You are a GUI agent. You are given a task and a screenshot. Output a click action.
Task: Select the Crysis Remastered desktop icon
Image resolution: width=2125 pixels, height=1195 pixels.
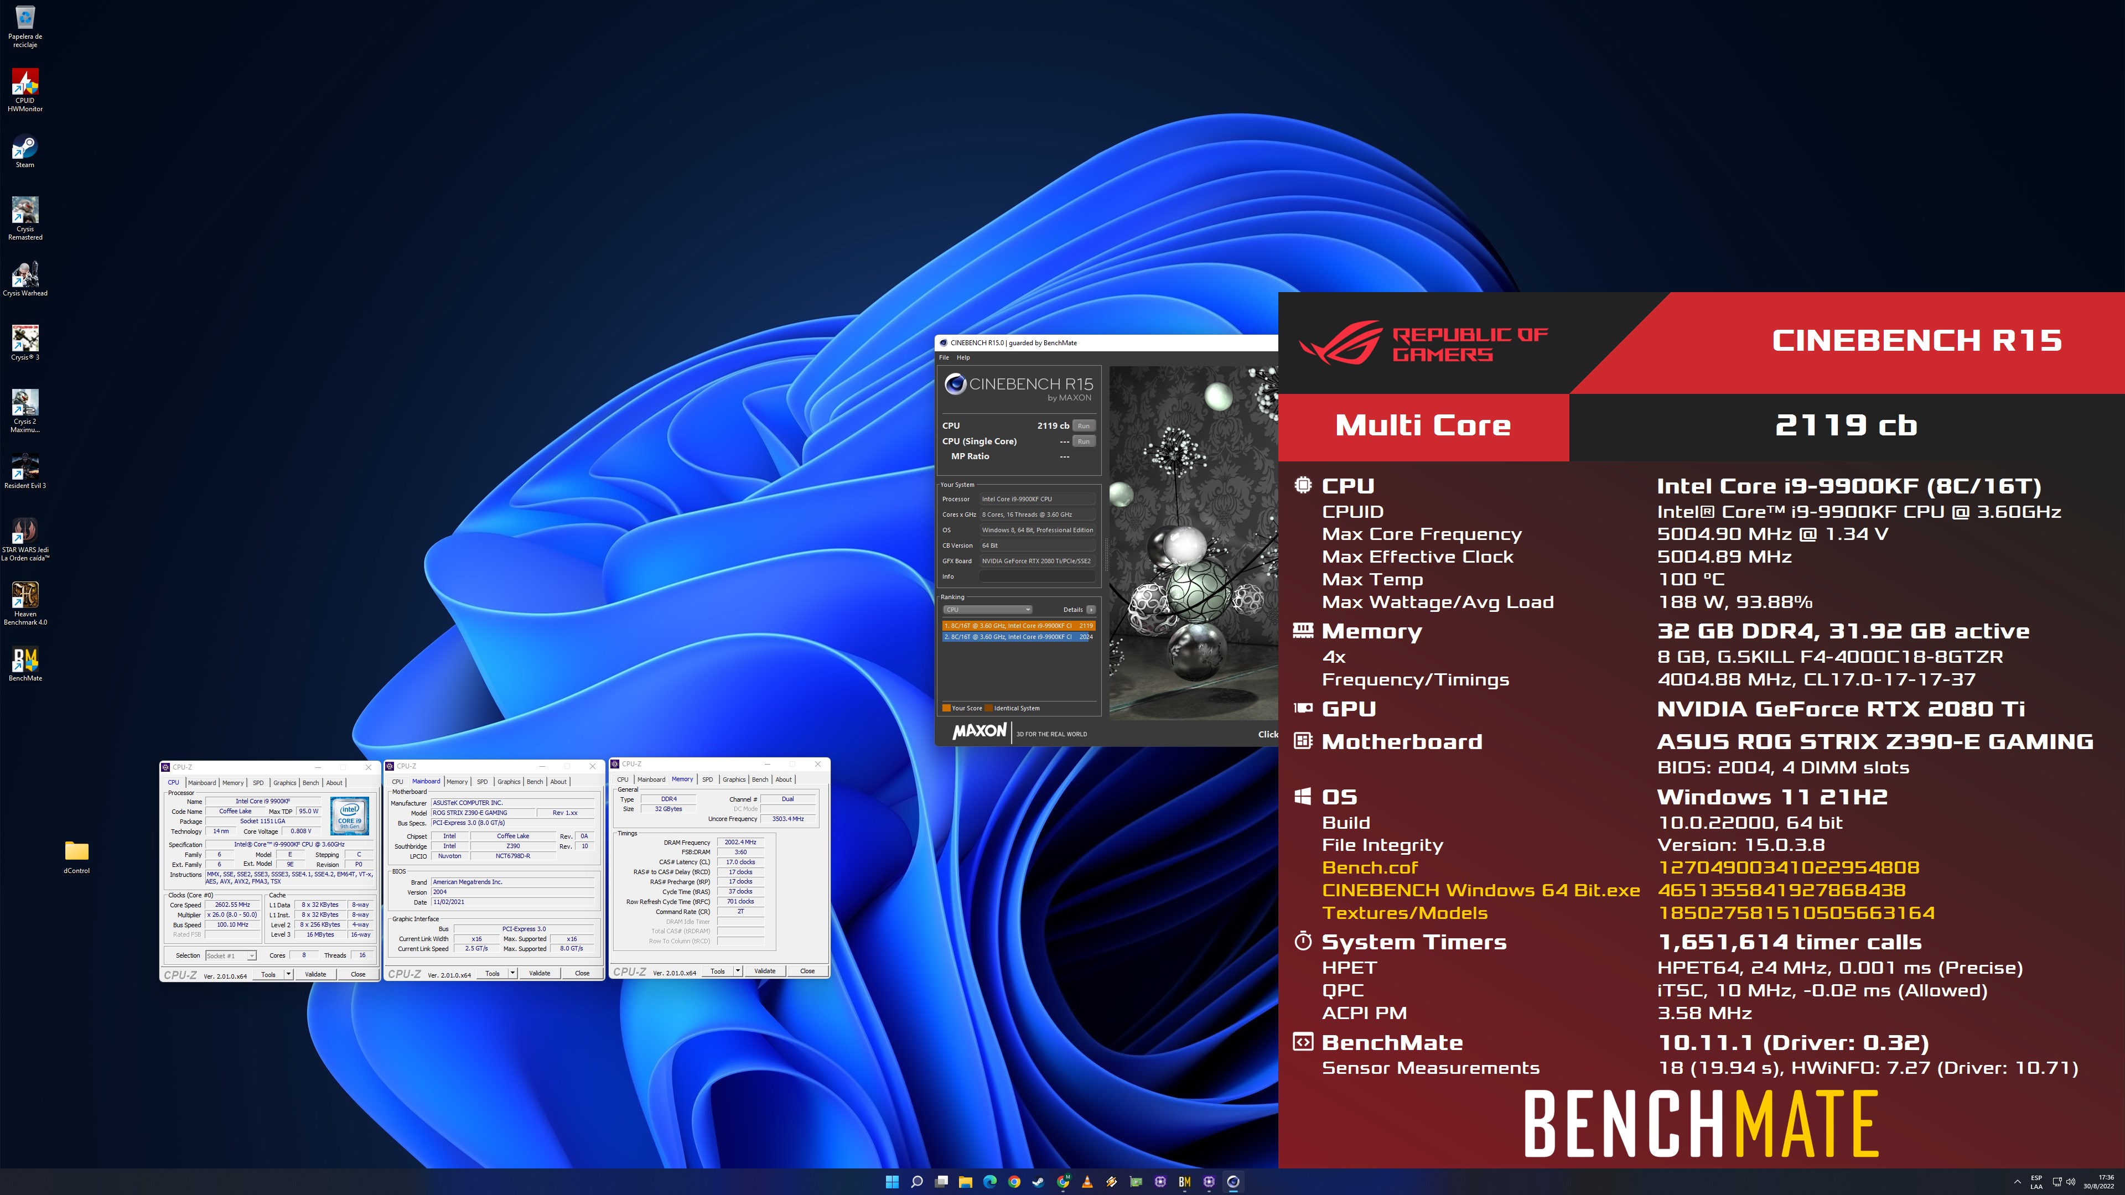point(25,218)
